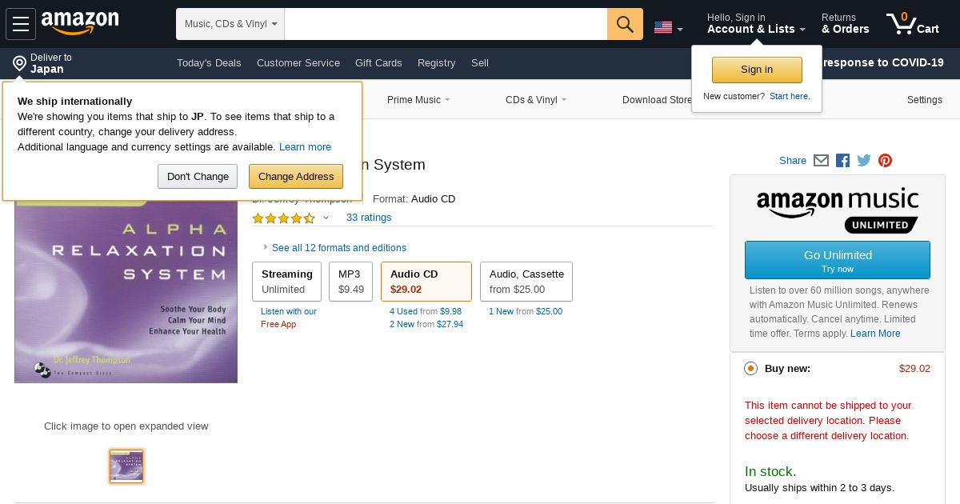This screenshot has width=960, height=504.
Task: Select the Streaming Unlimited format
Action: pos(286,282)
